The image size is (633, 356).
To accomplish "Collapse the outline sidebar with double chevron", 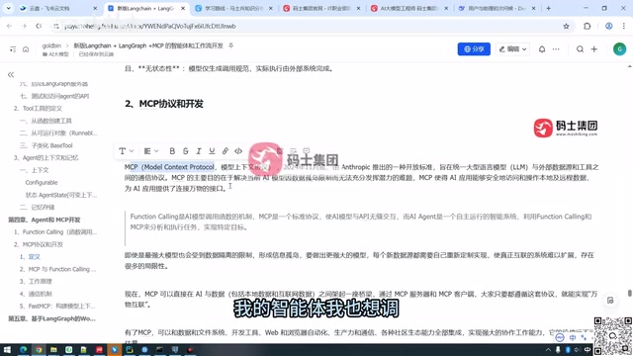I will (x=11, y=75).
